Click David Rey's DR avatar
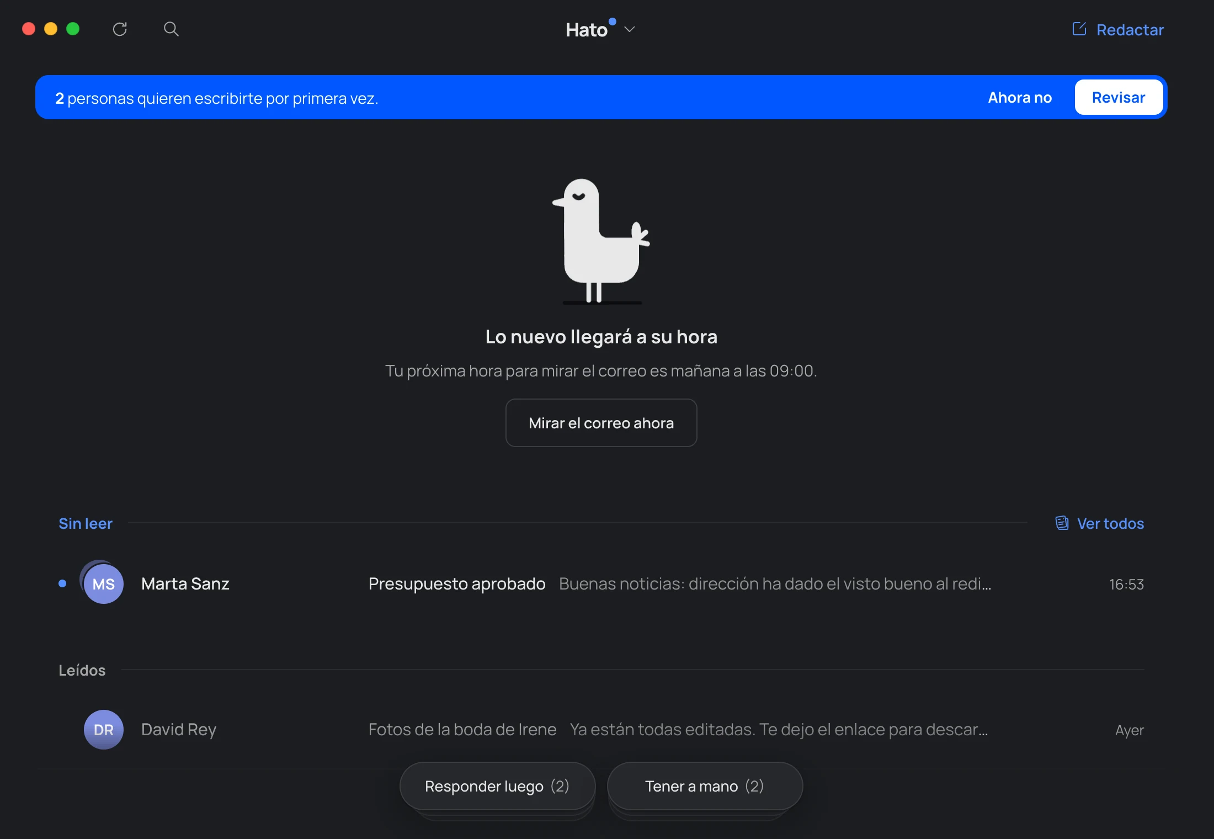The height and width of the screenshot is (839, 1214). 103,729
